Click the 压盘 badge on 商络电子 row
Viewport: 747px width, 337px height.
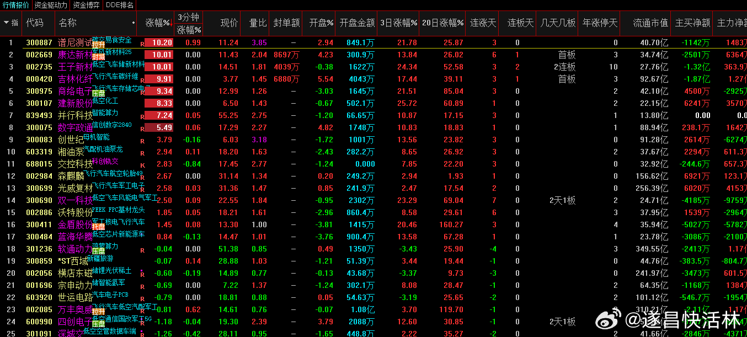(x=98, y=93)
